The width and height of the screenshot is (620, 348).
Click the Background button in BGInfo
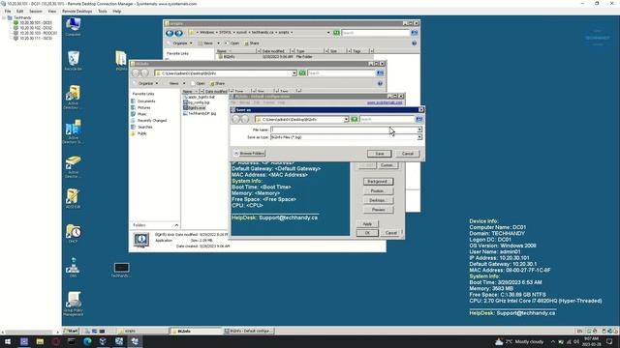378,182
